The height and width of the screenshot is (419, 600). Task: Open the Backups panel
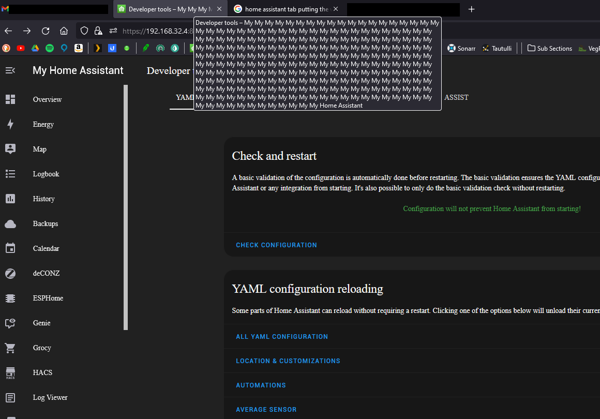45,223
